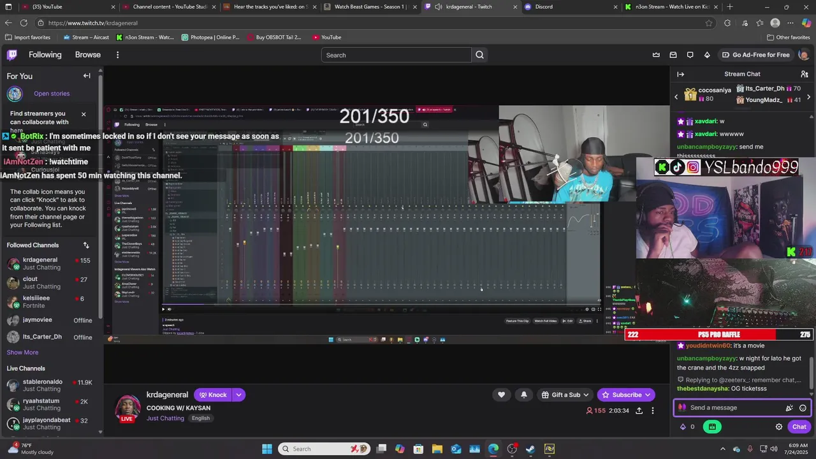Open the chat community users icon
This screenshot has height=459, width=816.
(805, 74)
